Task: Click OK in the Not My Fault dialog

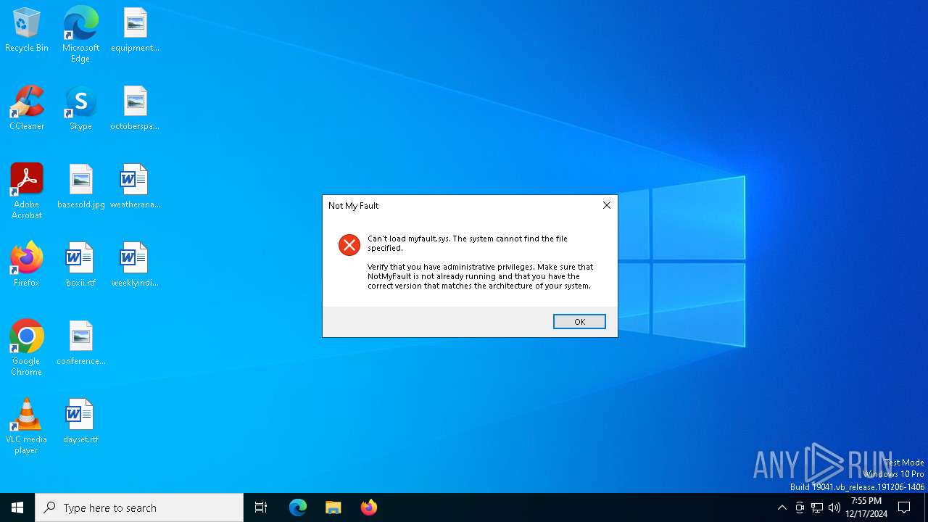Action: [579, 322]
